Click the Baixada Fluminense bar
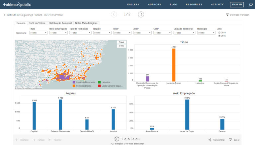Image resolution: width=255 pixels, height=145 pixels. pyautogui.click(x=60, y=114)
